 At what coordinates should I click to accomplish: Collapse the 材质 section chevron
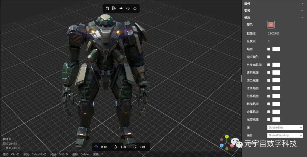(x=302, y=17)
